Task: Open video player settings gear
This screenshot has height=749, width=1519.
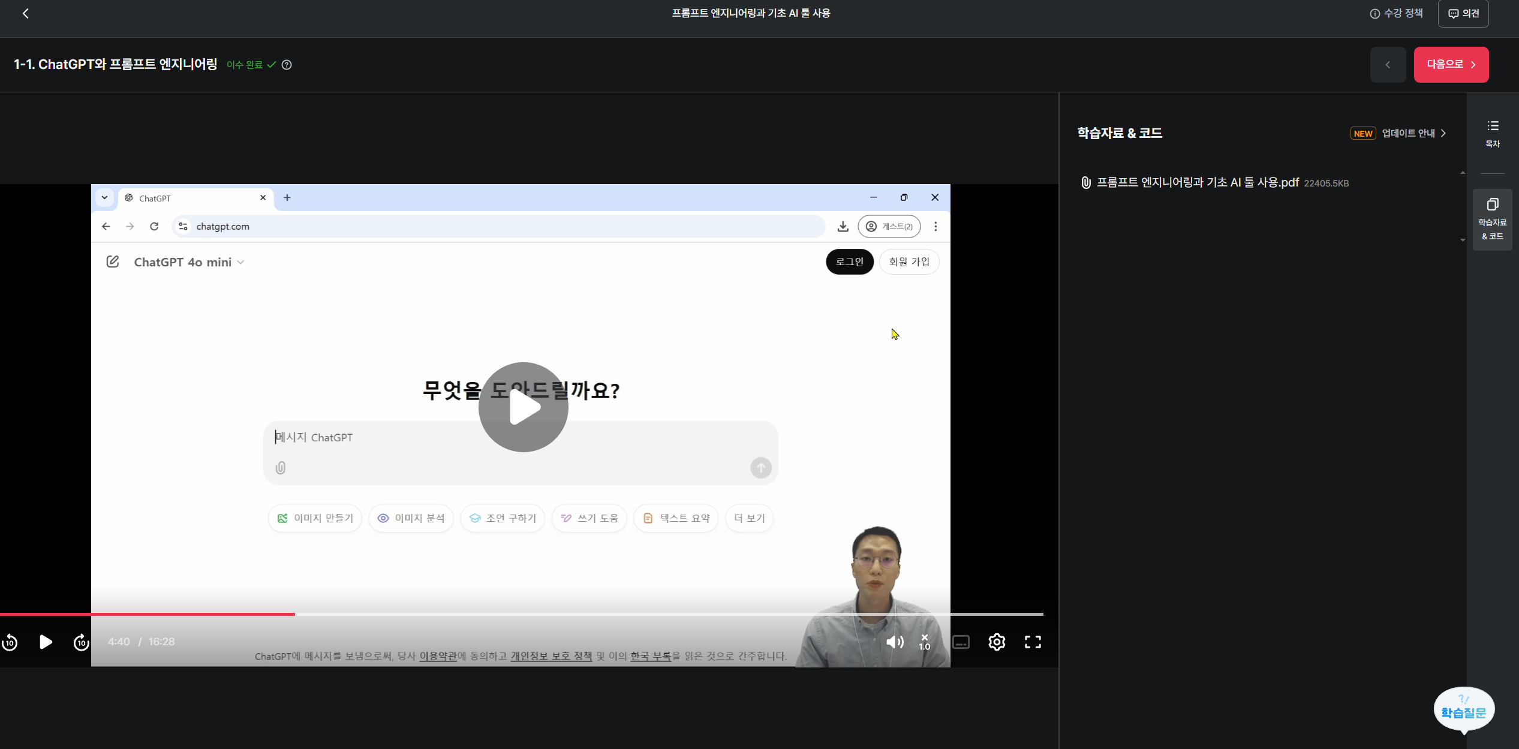Action: [x=997, y=642]
